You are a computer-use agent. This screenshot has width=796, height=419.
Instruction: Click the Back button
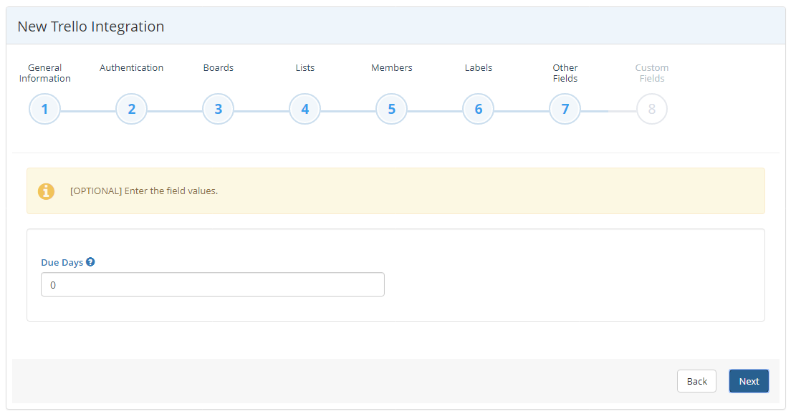[x=696, y=380]
